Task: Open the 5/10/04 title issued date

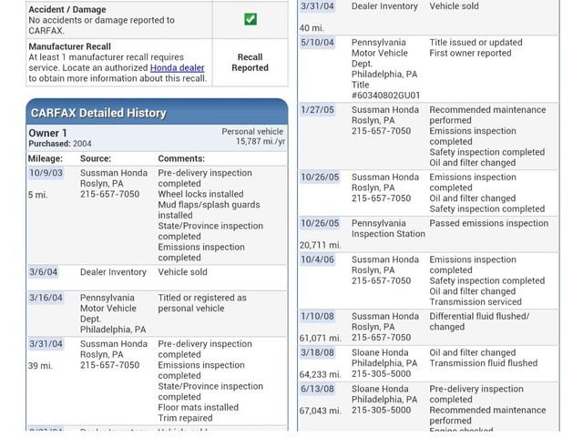Action: click(x=317, y=43)
